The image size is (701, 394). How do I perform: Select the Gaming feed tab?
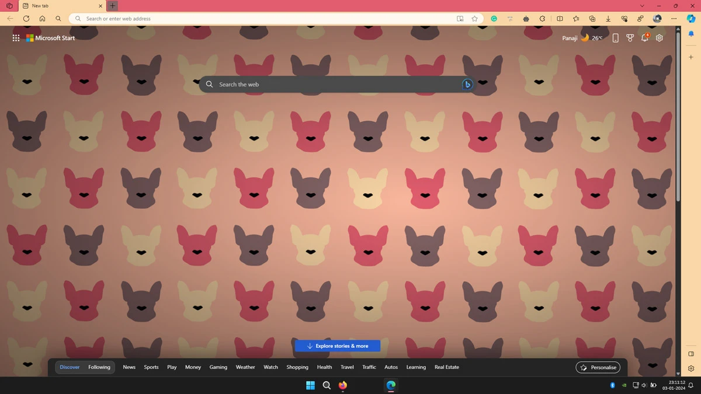pos(218,367)
